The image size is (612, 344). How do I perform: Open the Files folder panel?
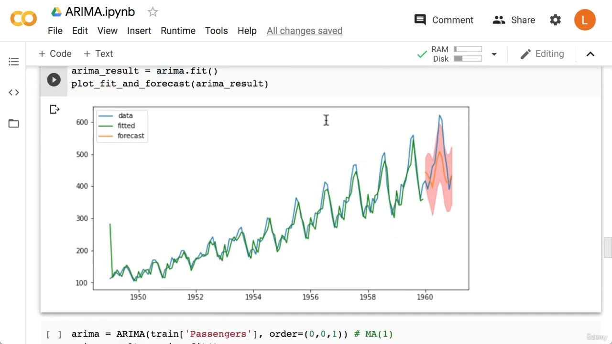(x=13, y=124)
